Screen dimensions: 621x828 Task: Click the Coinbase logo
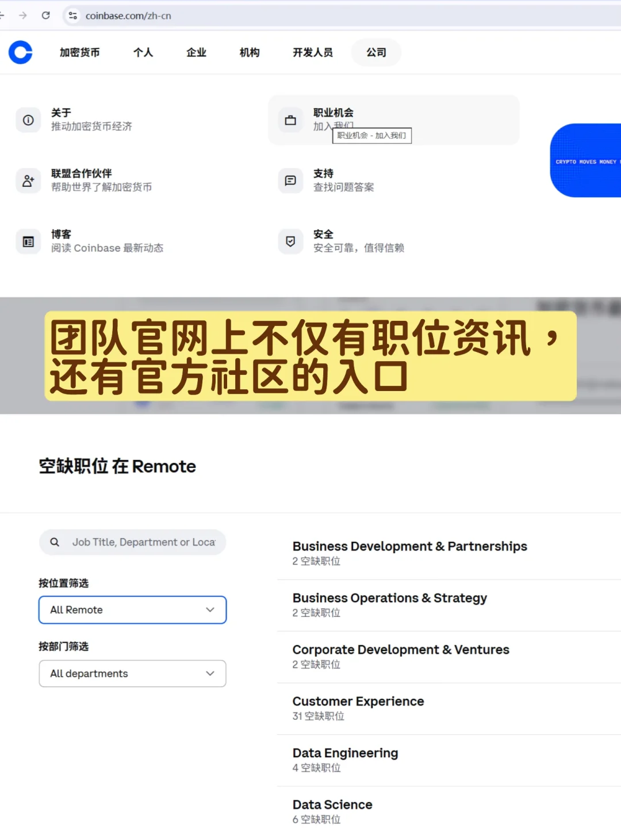pos(20,52)
